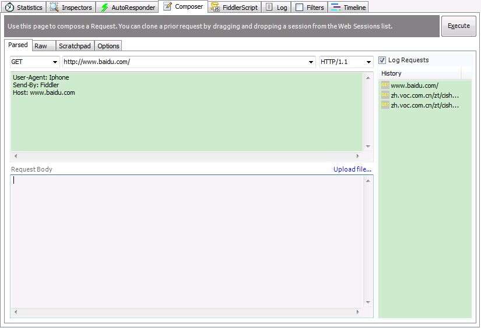Click Request Body scroll up arrow
Image resolution: width=481 pixels, height=328 pixels.
[x=368, y=181]
